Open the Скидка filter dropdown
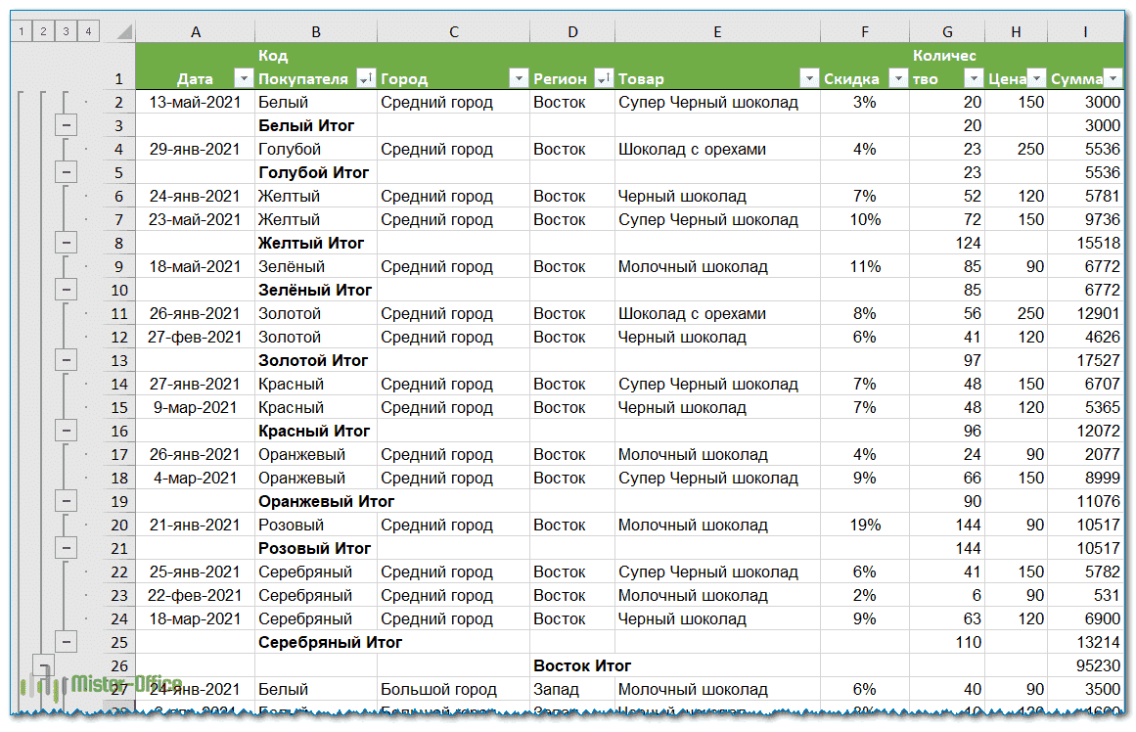The image size is (1136, 732). pos(896,79)
